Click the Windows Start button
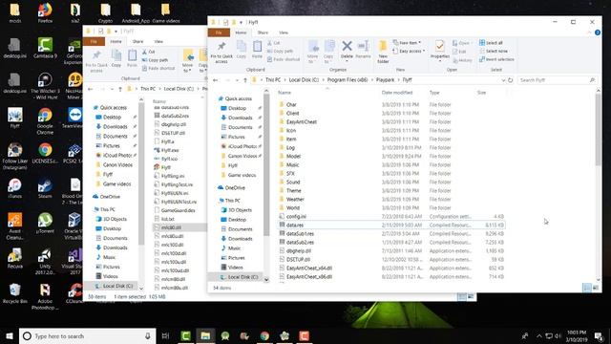The height and width of the screenshot is (344, 611). (9, 335)
